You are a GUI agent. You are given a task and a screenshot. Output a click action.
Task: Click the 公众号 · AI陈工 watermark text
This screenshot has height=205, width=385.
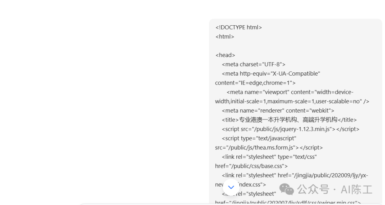pyautogui.click(x=335, y=189)
